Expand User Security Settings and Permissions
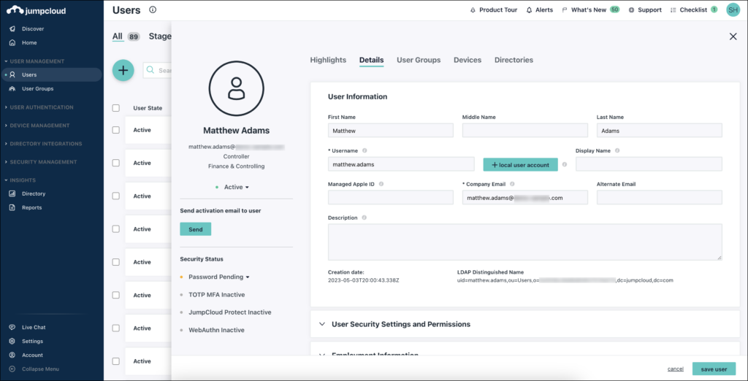Image resolution: width=748 pixels, height=381 pixels. 400,324
